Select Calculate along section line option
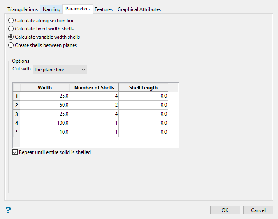 (x=11, y=21)
